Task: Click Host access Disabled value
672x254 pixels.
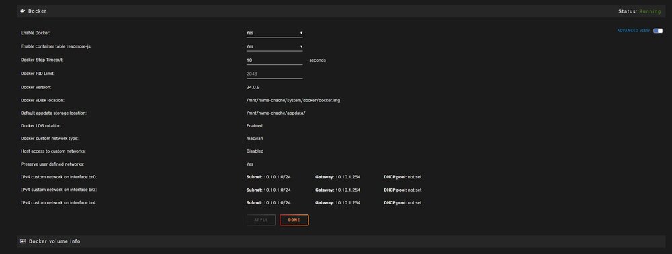Action: point(255,151)
